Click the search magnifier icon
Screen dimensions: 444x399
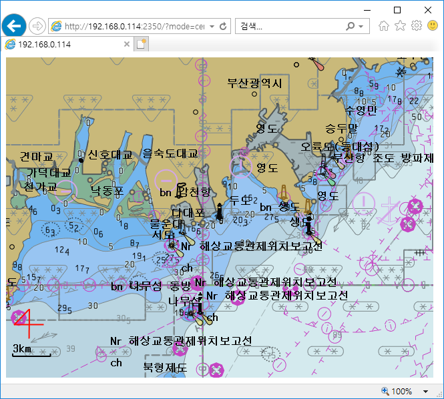[351, 27]
